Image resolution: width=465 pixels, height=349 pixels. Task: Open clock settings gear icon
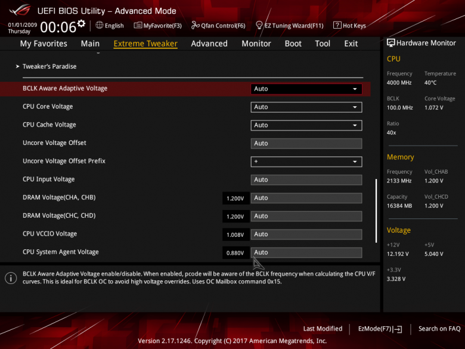coord(81,23)
